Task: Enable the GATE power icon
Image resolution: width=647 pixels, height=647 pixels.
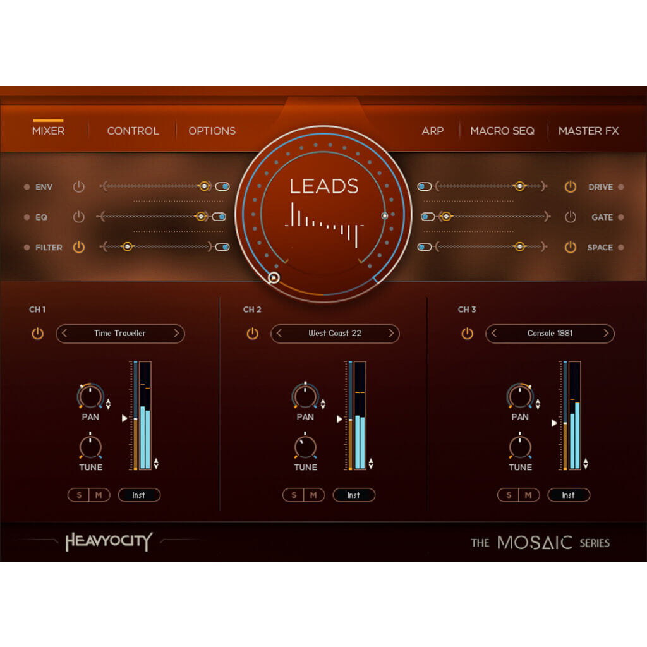Action: click(569, 217)
